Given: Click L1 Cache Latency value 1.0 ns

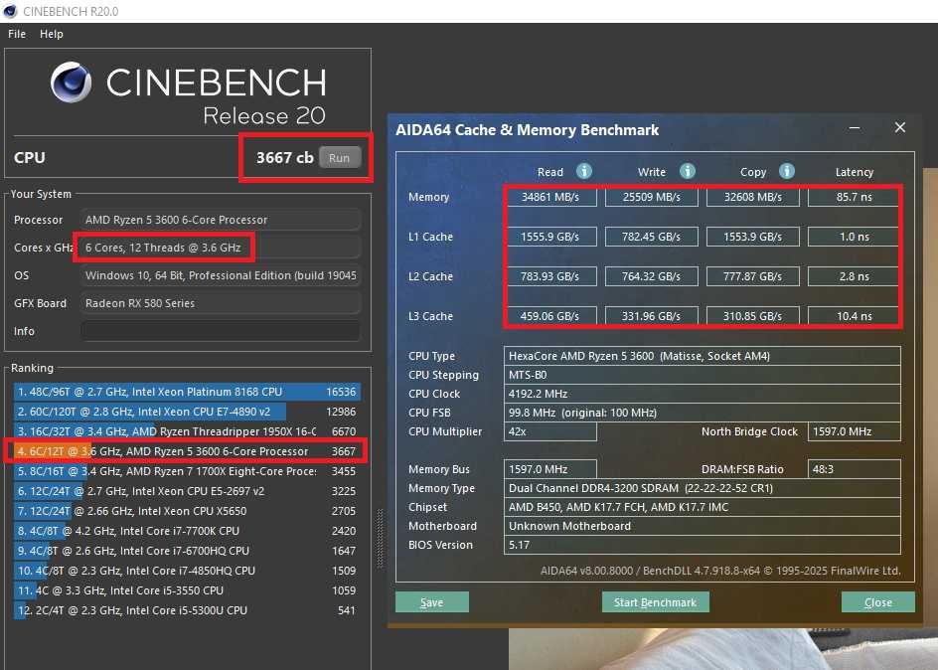Looking at the screenshot, I should 854,237.
